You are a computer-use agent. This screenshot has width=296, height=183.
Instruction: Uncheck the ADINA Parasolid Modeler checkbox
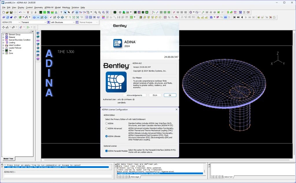(x=106, y=151)
